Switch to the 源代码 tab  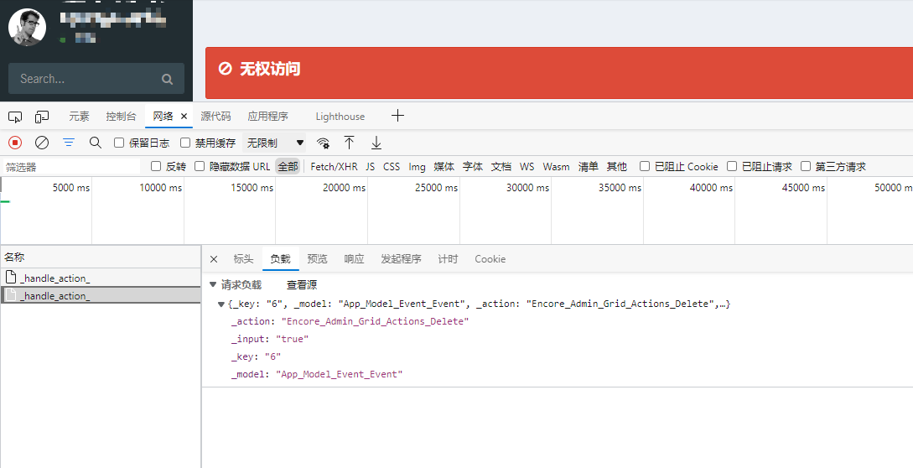pyautogui.click(x=215, y=117)
